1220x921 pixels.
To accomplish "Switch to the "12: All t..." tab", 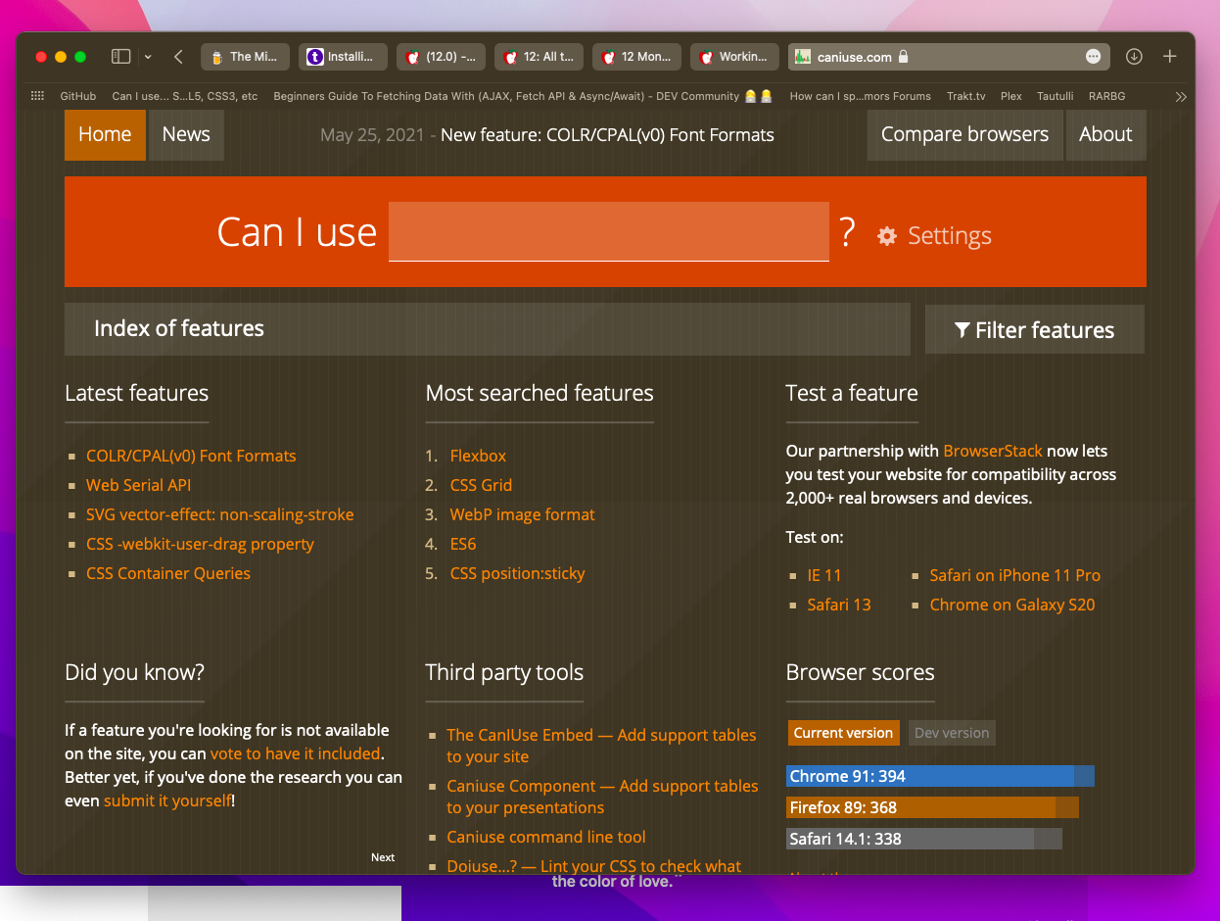I will [x=539, y=57].
